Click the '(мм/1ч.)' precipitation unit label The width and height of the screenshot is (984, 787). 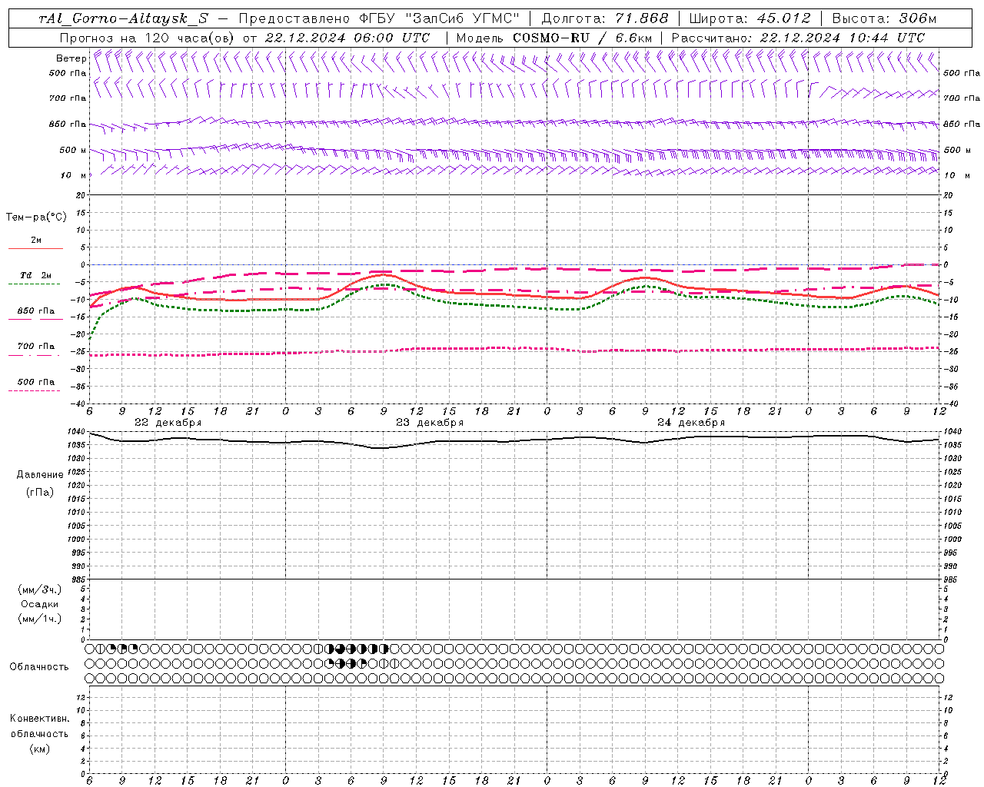(40, 619)
